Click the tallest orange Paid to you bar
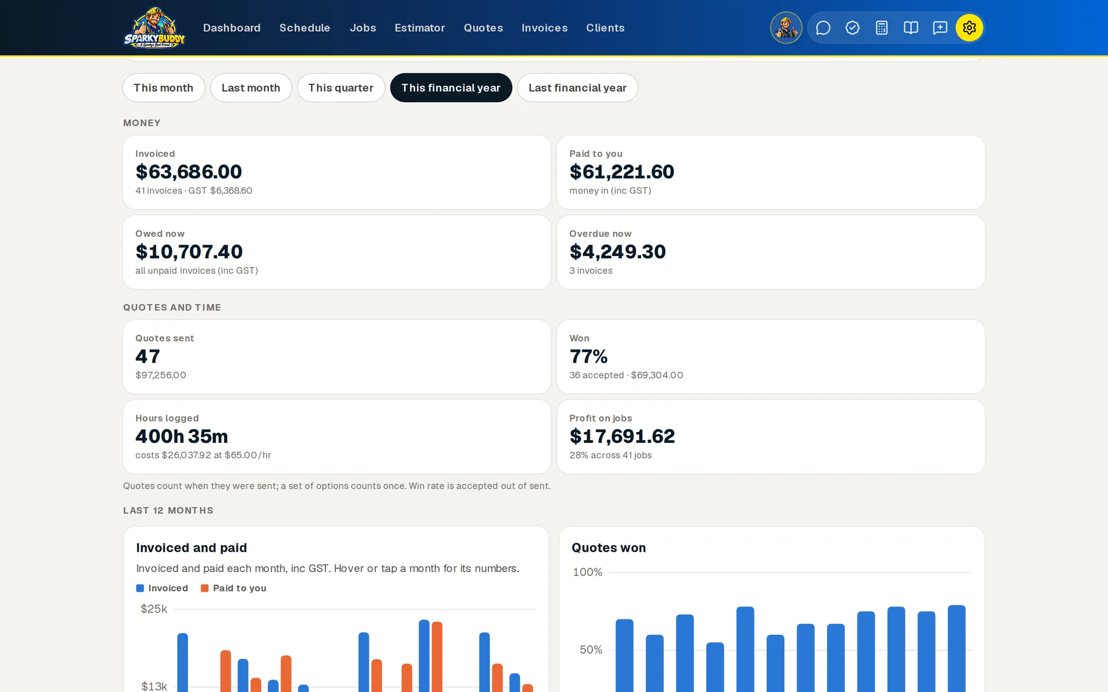 tap(437, 656)
